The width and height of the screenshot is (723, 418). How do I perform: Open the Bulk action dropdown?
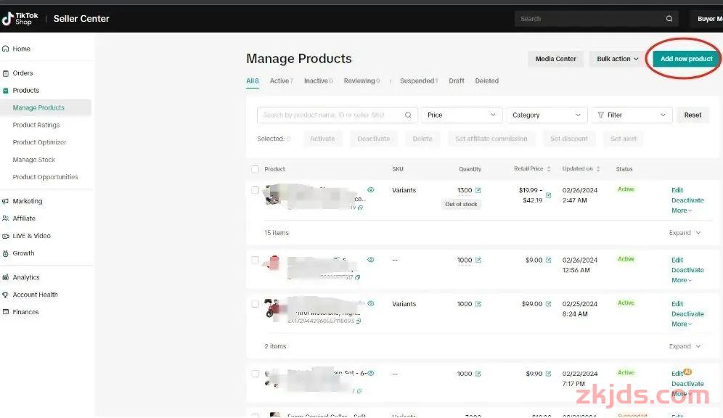617,59
